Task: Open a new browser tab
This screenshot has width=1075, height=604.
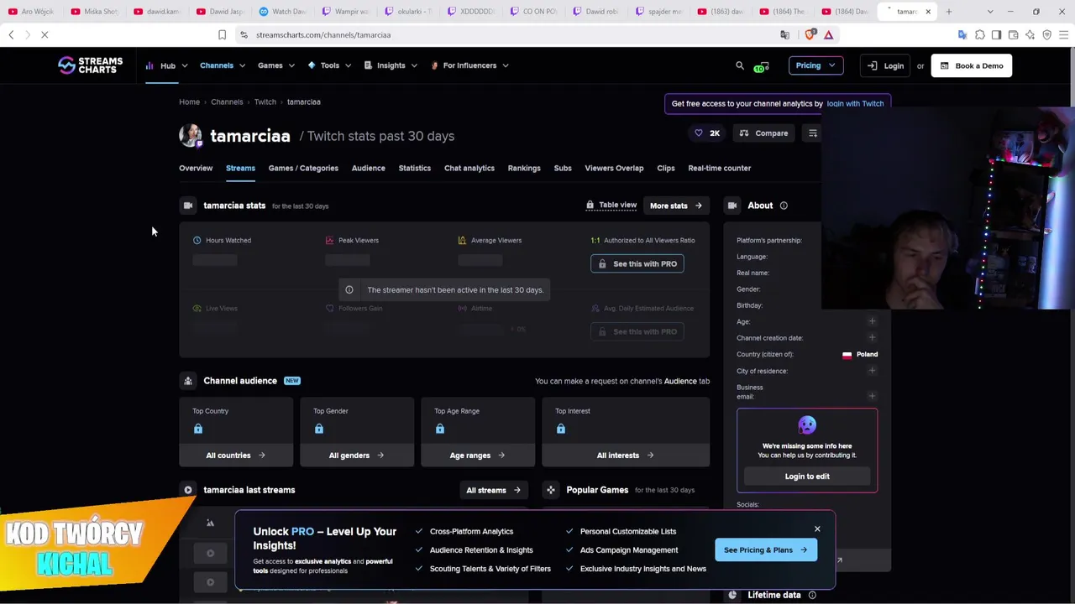Action: click(x=949, y=12)
